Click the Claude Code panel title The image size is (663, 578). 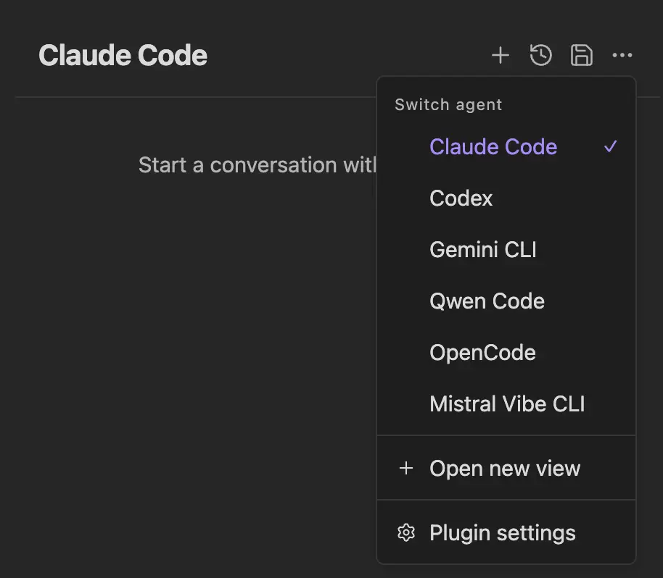[123, 54]
